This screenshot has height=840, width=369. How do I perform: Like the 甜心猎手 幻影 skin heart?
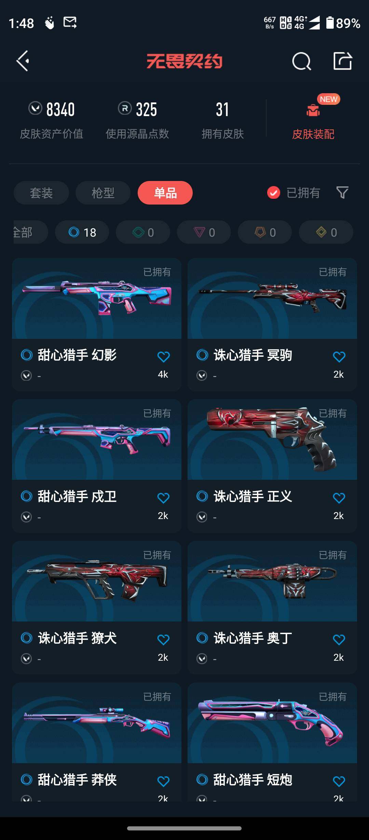(163, 357)
